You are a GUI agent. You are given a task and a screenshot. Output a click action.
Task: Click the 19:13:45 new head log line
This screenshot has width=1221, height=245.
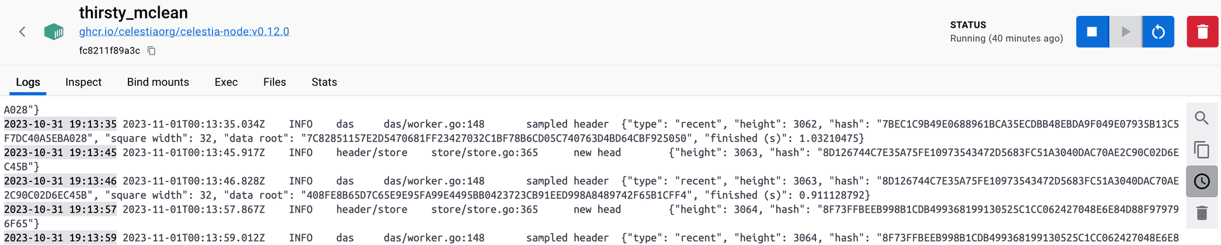(x=591, y=160)
